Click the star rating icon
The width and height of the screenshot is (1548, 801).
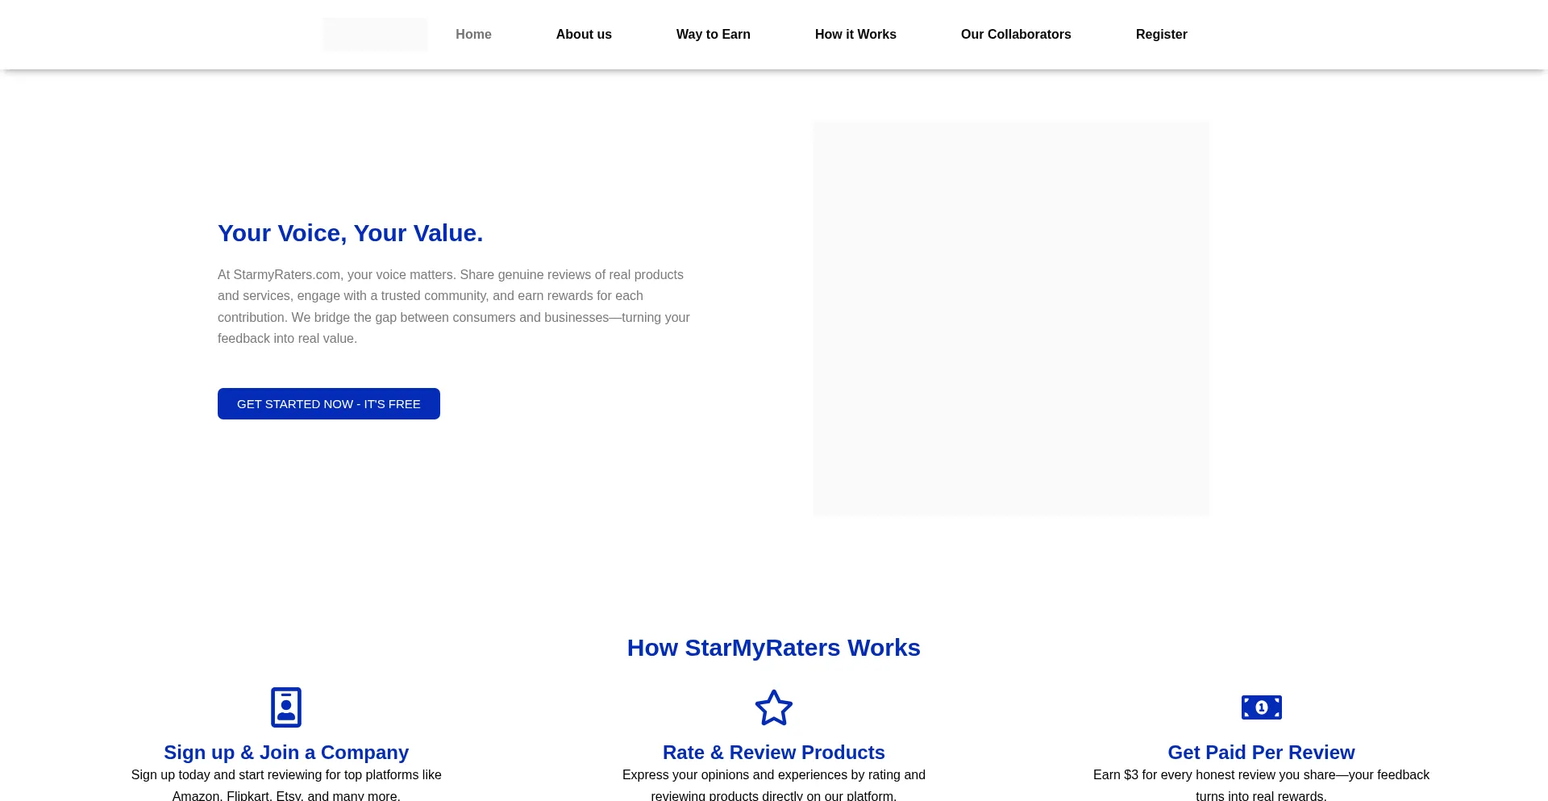tap(773, 707)
